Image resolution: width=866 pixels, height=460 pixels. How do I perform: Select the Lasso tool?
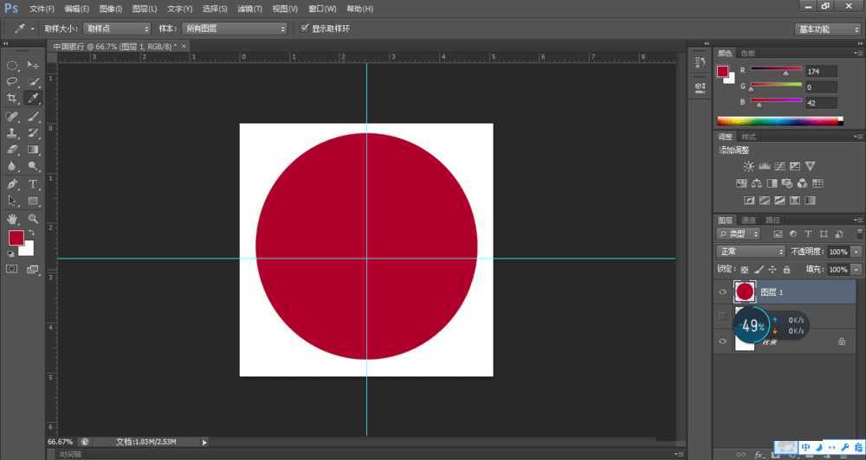click(13, 81)
